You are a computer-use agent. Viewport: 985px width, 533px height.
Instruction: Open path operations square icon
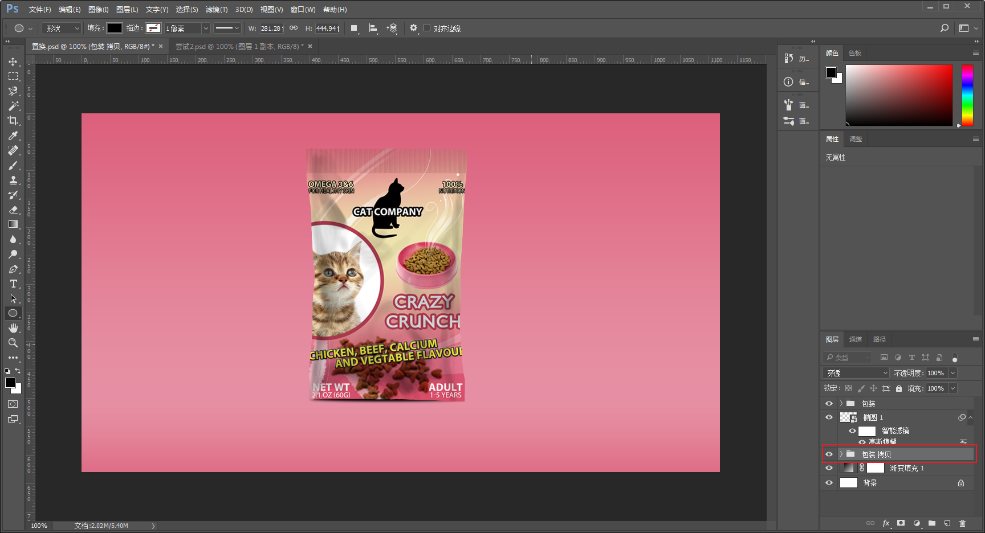tap(355, 28)
